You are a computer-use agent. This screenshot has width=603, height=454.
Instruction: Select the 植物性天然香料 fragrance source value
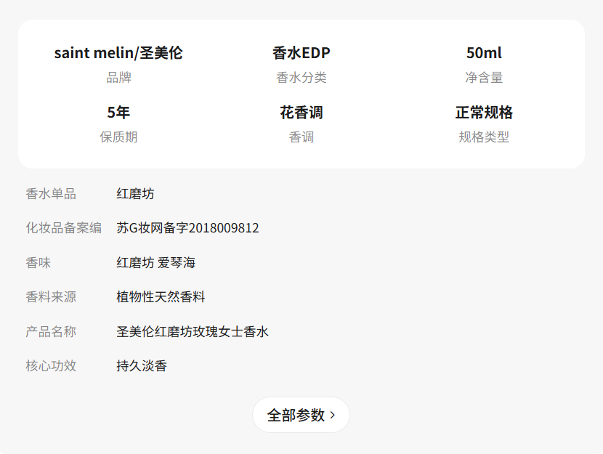(x=161, y=297)
